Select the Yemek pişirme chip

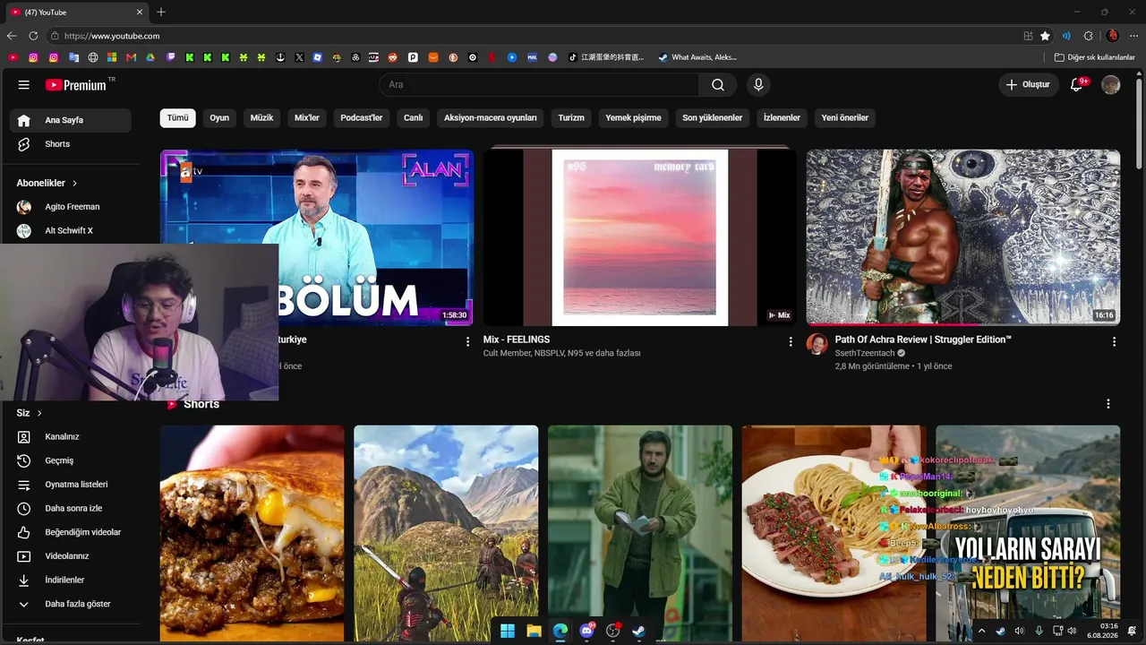tap(633, 117)
